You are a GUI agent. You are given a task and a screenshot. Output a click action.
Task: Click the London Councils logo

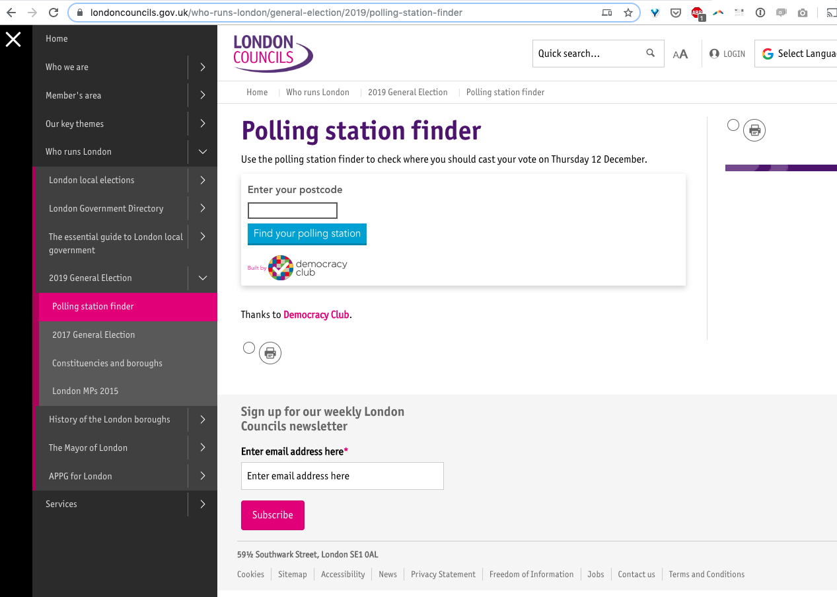click(273, 53)
